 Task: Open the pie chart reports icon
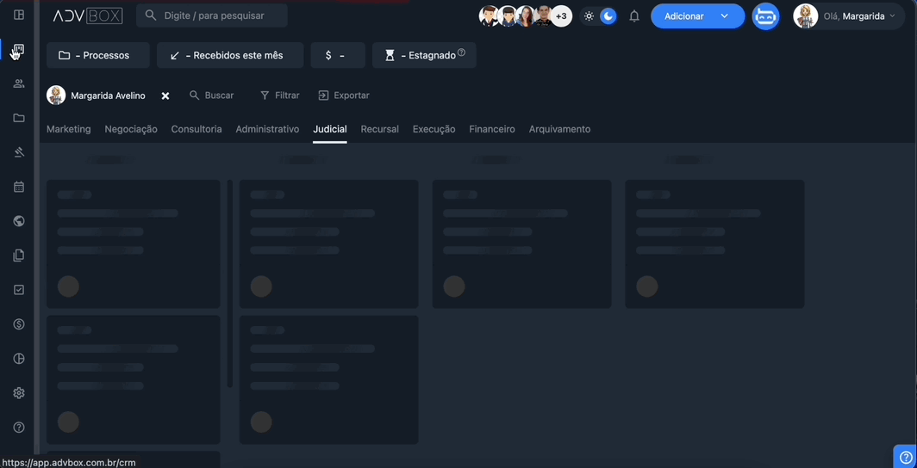(19, 358)
